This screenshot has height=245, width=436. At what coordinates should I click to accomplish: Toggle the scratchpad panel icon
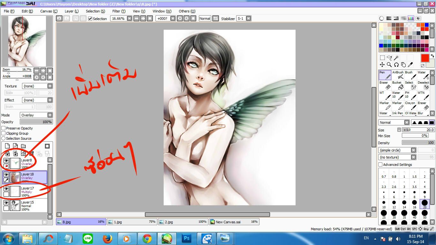(x=418, y=19)
